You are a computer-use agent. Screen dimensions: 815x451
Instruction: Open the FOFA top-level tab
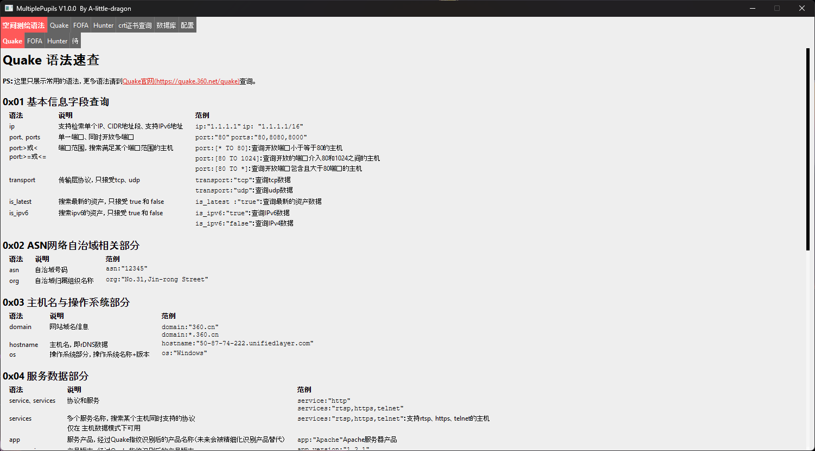click(81, 25)
